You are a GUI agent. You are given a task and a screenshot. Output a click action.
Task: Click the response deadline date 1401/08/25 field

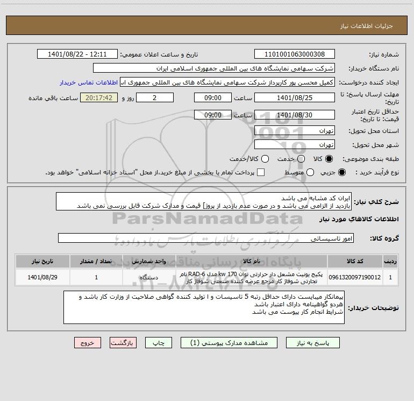tap(295, 98)
